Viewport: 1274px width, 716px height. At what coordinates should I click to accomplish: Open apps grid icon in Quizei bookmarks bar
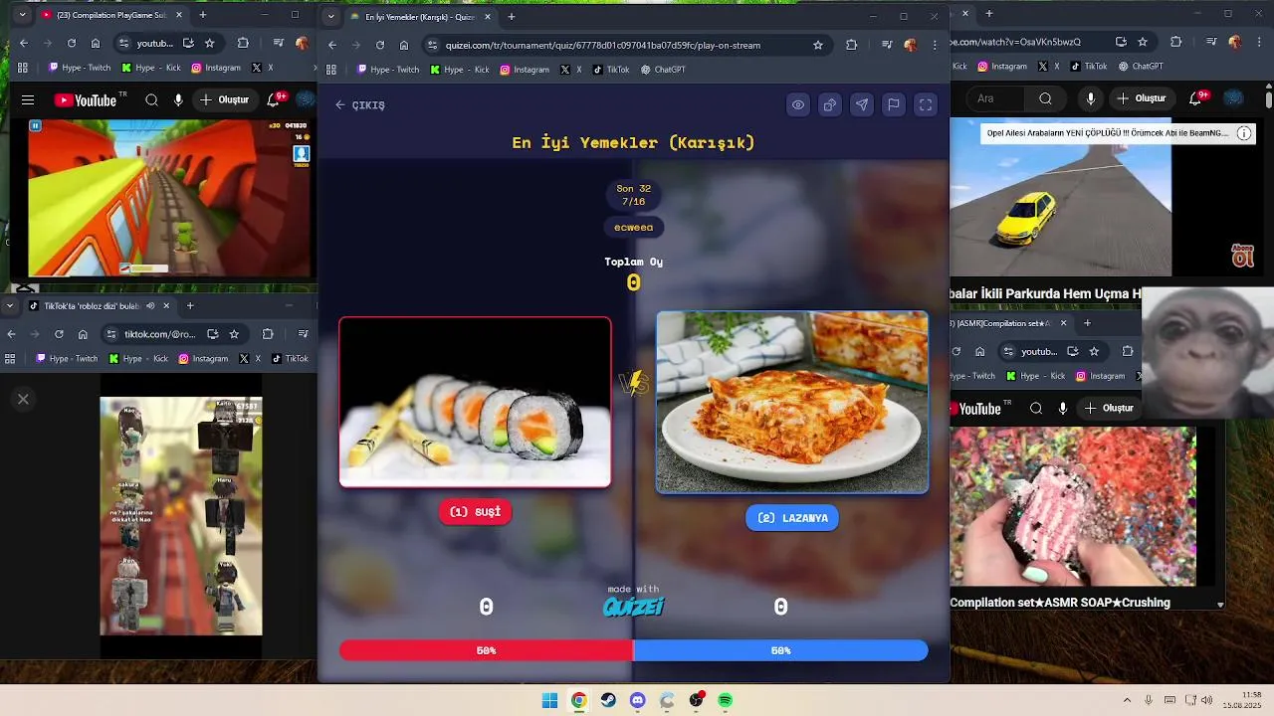[331, 70]
